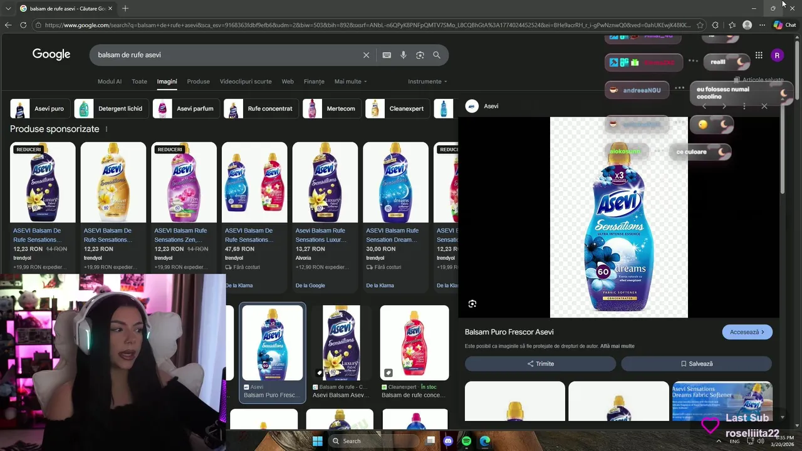Open Copilot Chat in the browser toolbar
Screen dimensions: 802x451
pyautogui.click(x=784, y=25)
